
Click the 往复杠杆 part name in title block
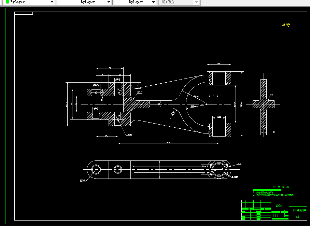pyautogui.click(x=299, y=211)
